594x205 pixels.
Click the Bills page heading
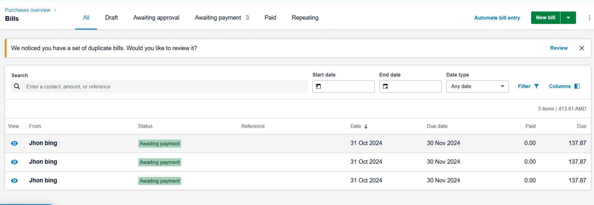12,19
